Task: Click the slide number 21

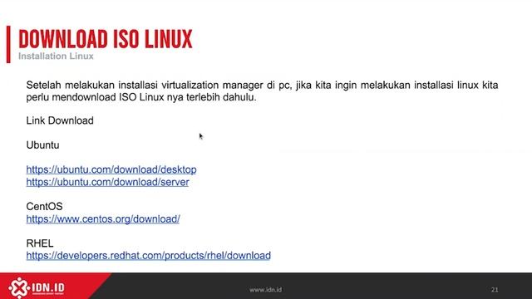Action: point(495,290)
